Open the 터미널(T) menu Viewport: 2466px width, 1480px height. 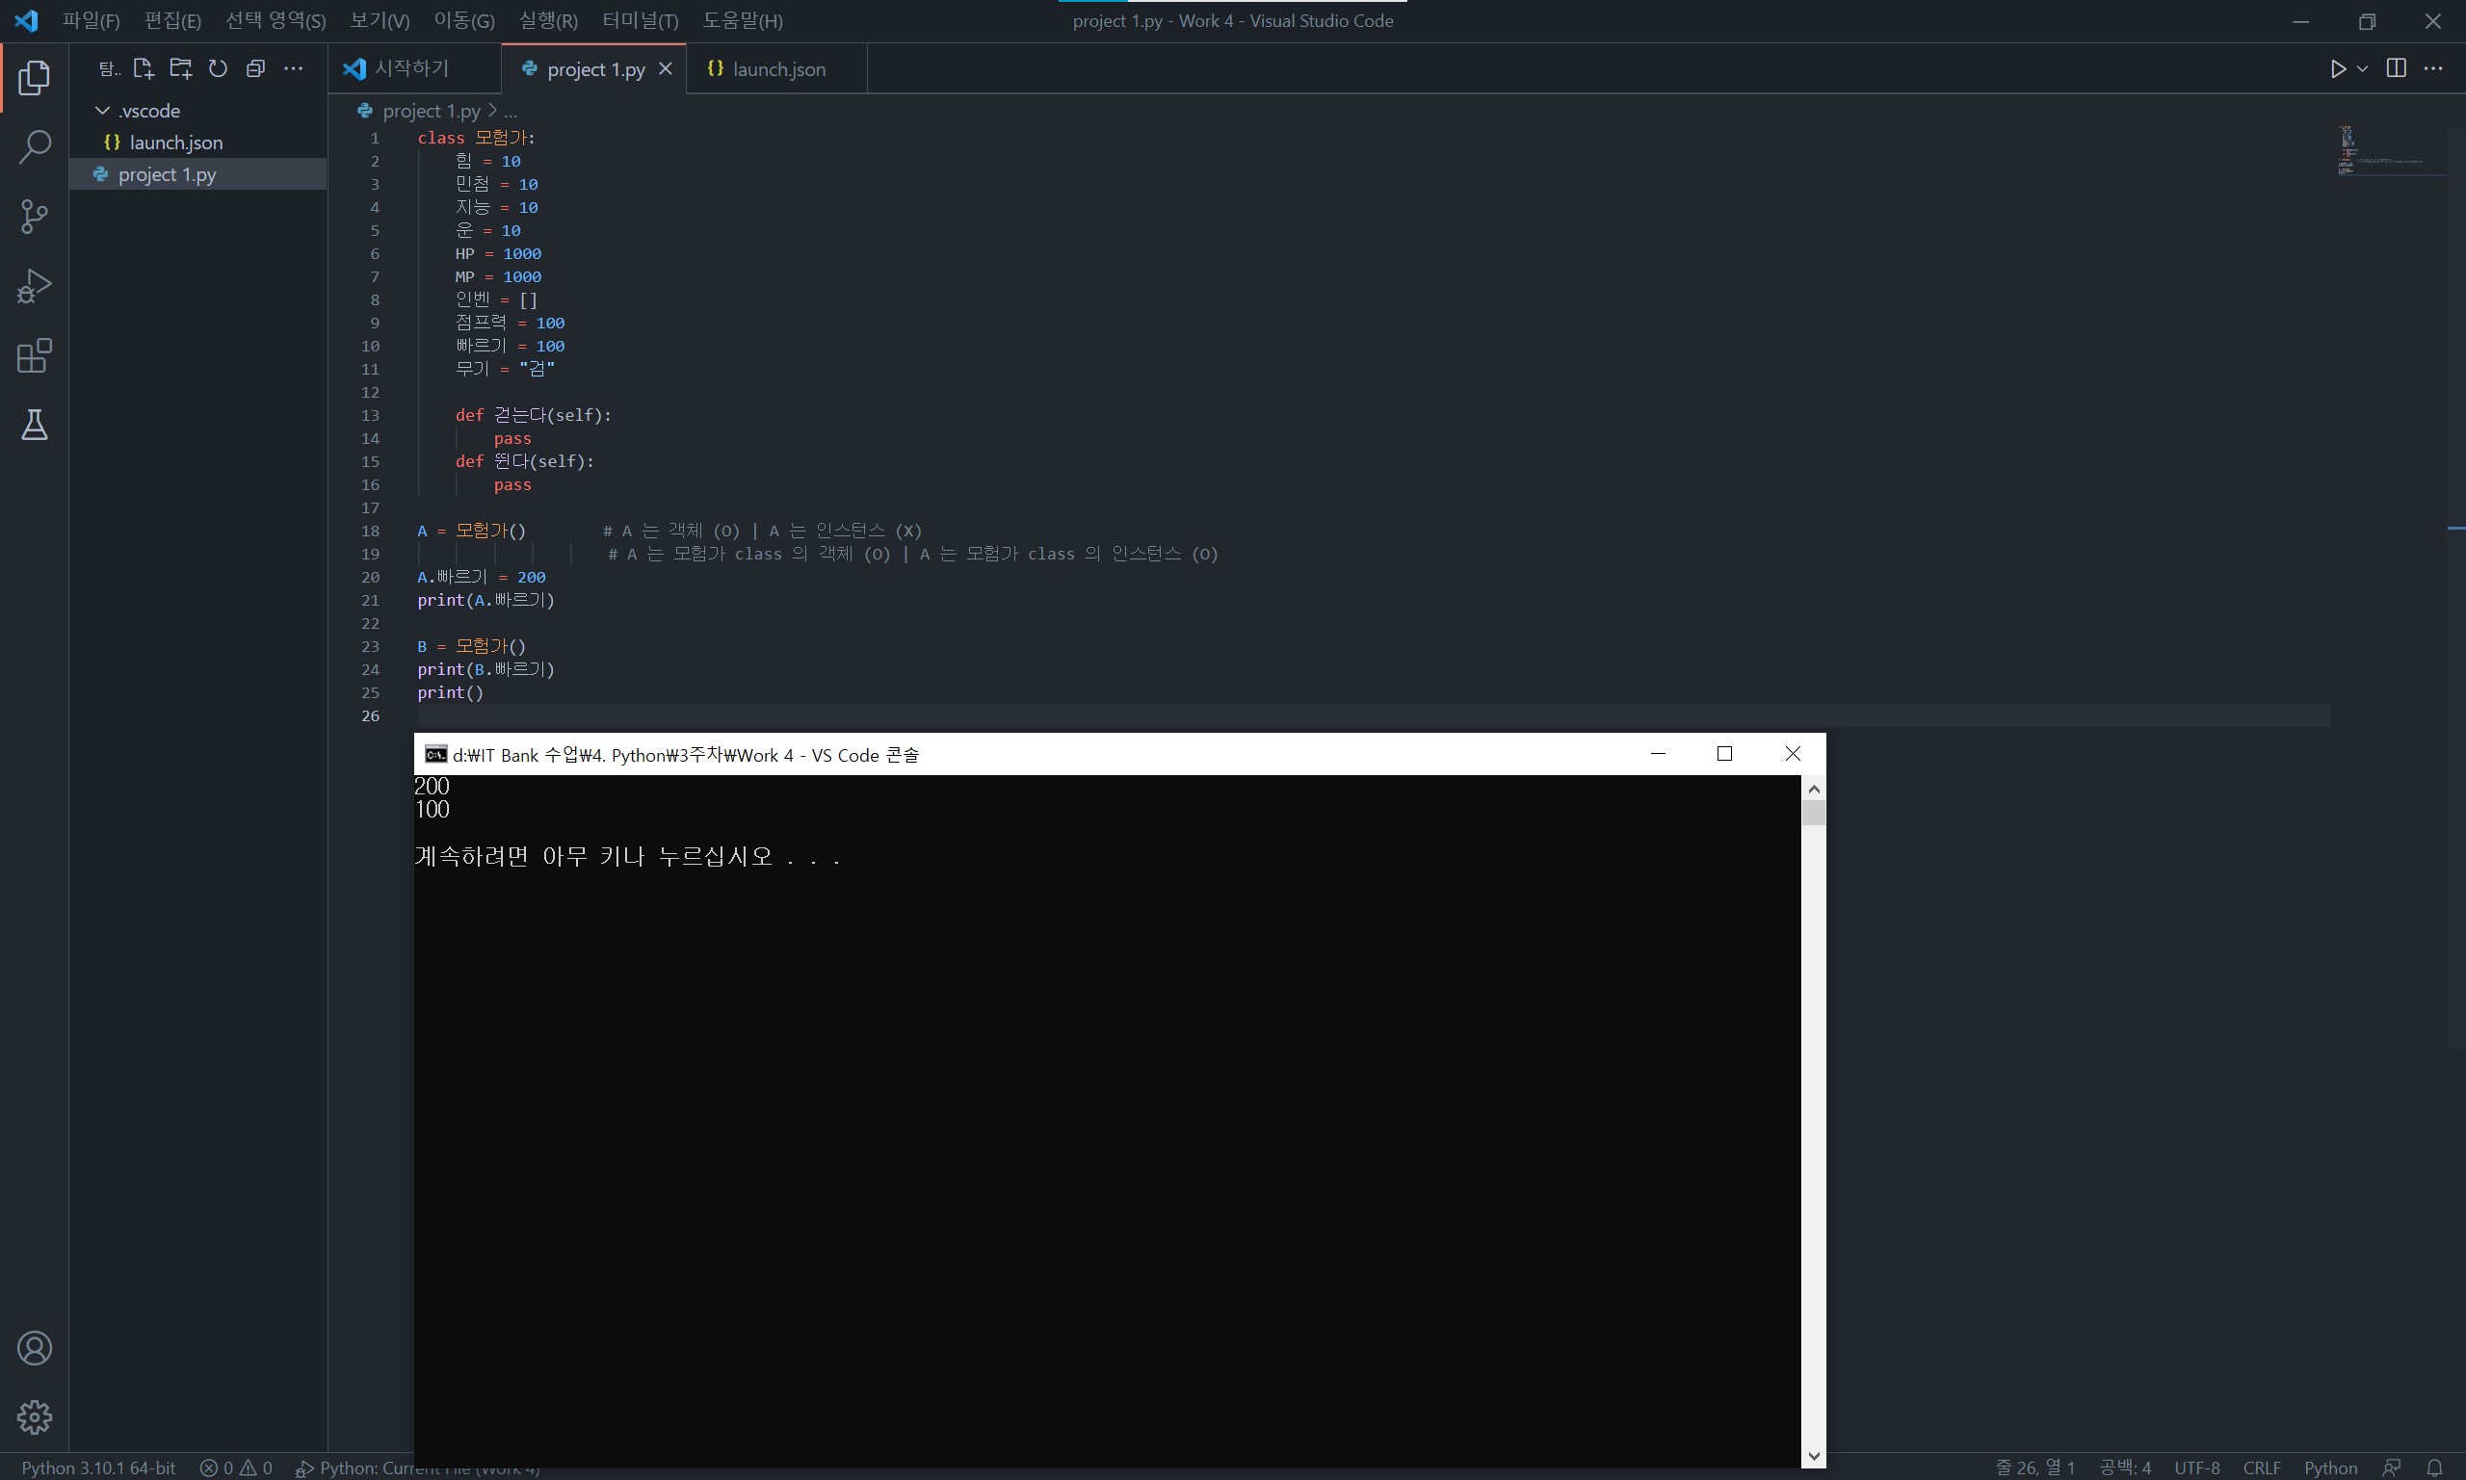coord(640,21)
